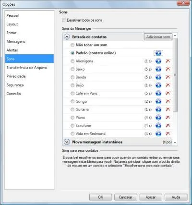Play the Alienígena sound preview

tap(158, 61)
